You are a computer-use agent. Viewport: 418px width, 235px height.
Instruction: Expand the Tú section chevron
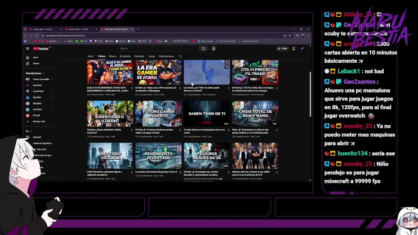click(x=31, y=131)
